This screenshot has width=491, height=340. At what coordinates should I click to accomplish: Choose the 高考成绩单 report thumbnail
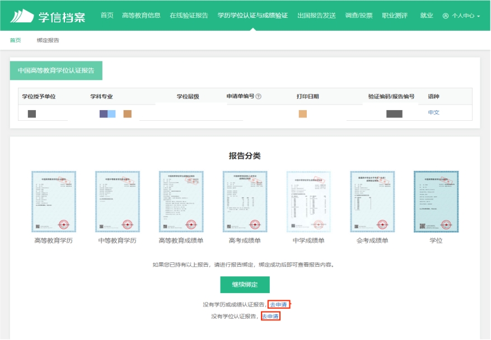[245, 201]
